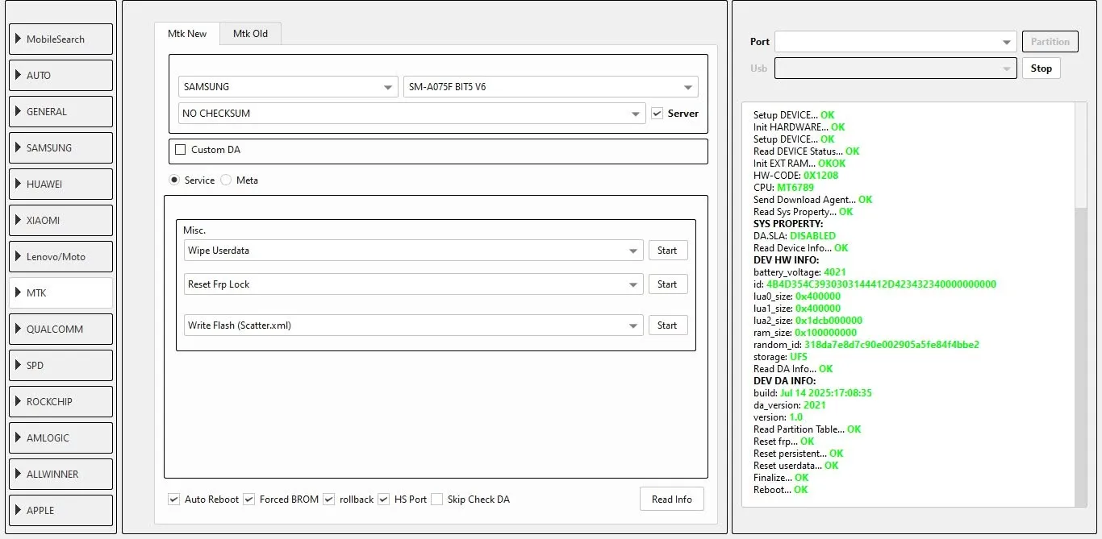Click the Send Download Agent... OK line

pos(813,200)
